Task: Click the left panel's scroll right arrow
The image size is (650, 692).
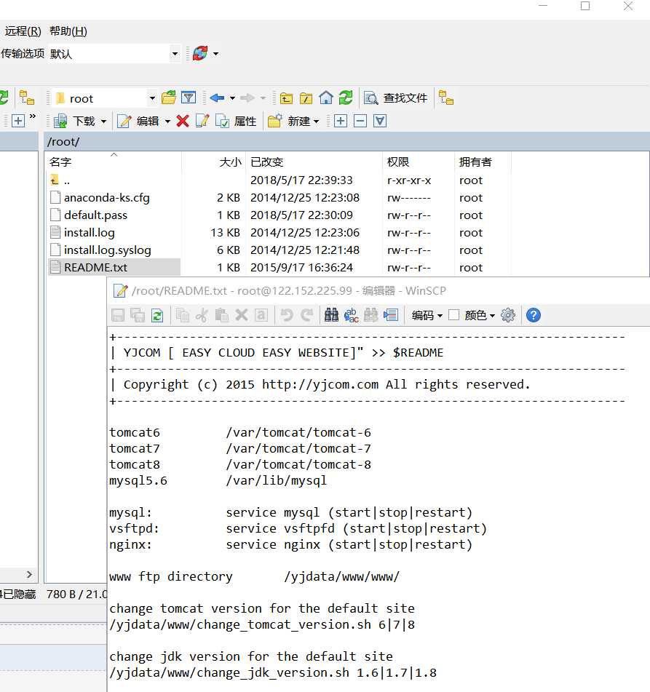Action: coord(29,574)
